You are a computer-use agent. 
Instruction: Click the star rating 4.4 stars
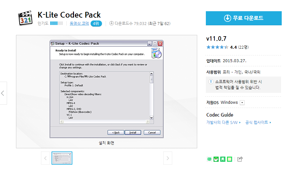pos(217,47)
